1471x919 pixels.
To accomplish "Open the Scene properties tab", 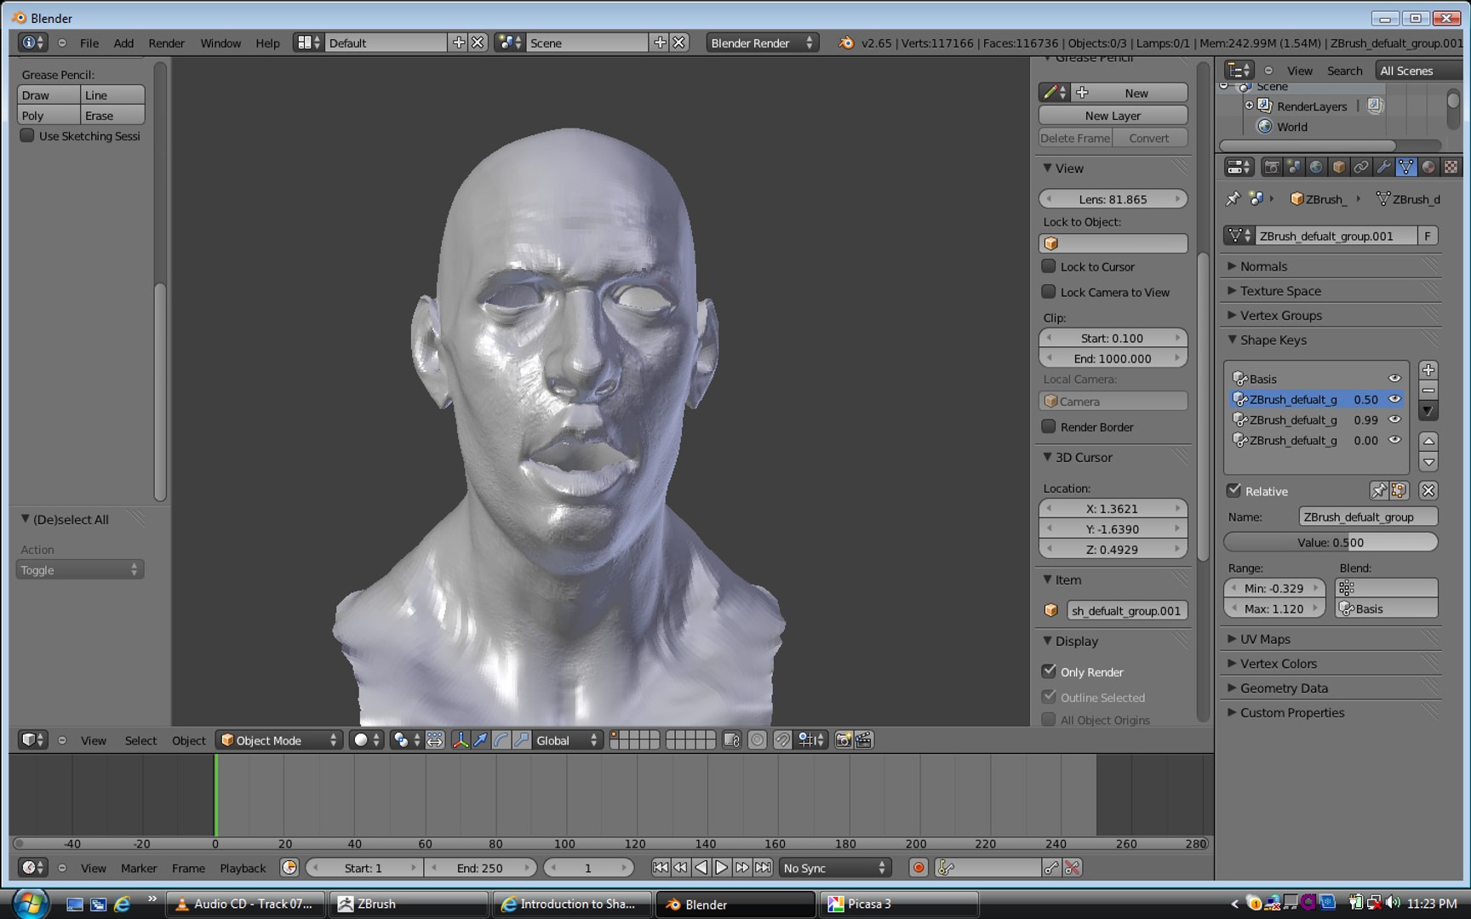I will tap(1294, 168).
